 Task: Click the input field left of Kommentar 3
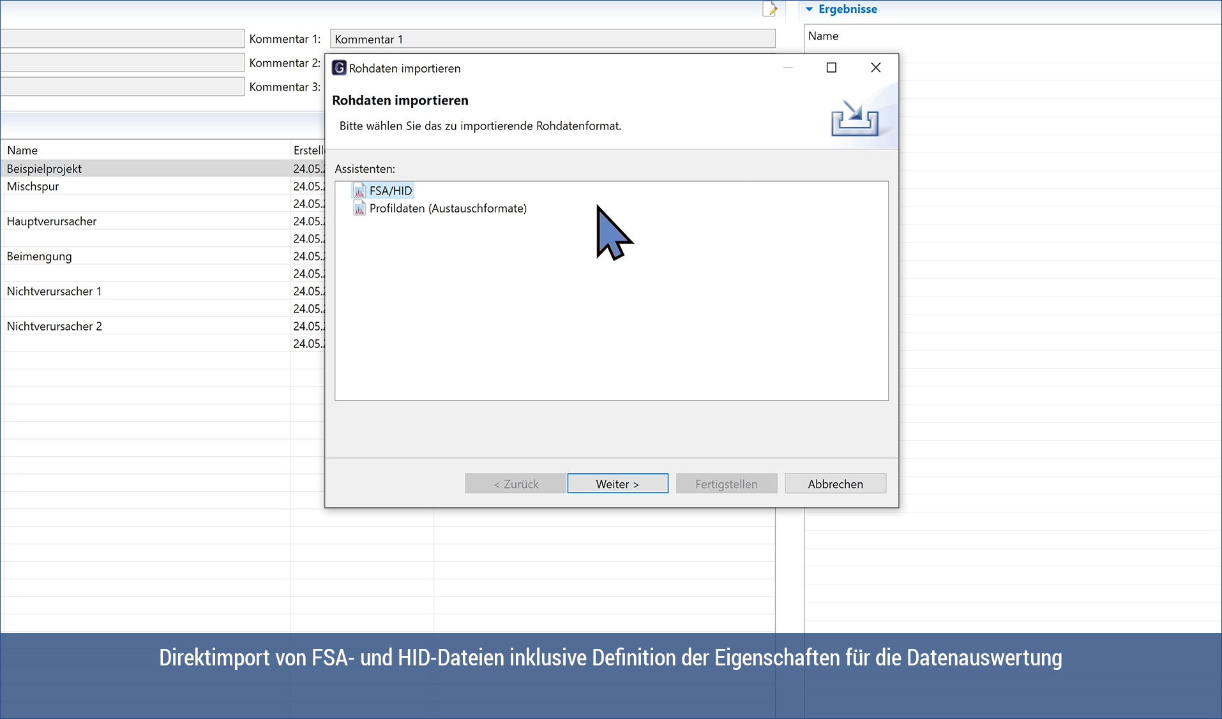coord(122,86)
